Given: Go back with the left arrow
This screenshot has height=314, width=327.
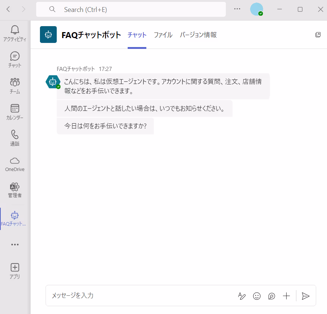Looking at the screenshot, I should click(8, 9).
